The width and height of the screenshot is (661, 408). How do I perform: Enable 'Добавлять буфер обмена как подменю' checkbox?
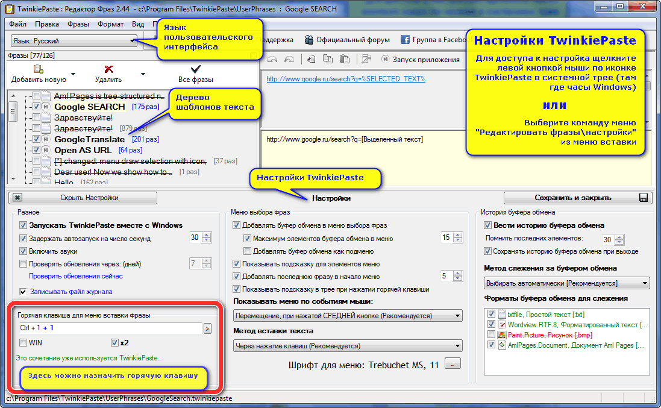(248, 251)
